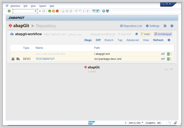Viewport: 184px width, 128px height.
Task: Click diff link for /.abapgit.xml
Action: click(x=163, y=54)
